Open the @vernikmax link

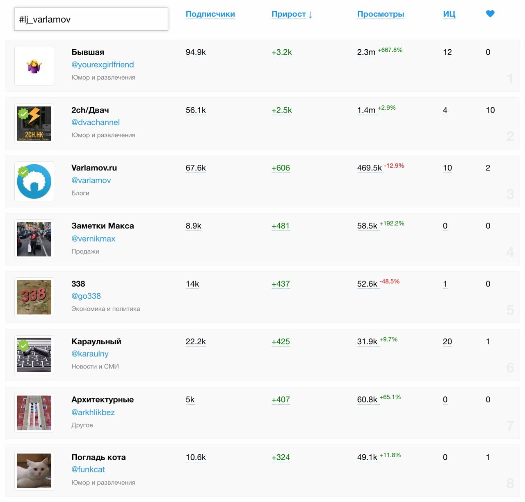click(93, 238)
